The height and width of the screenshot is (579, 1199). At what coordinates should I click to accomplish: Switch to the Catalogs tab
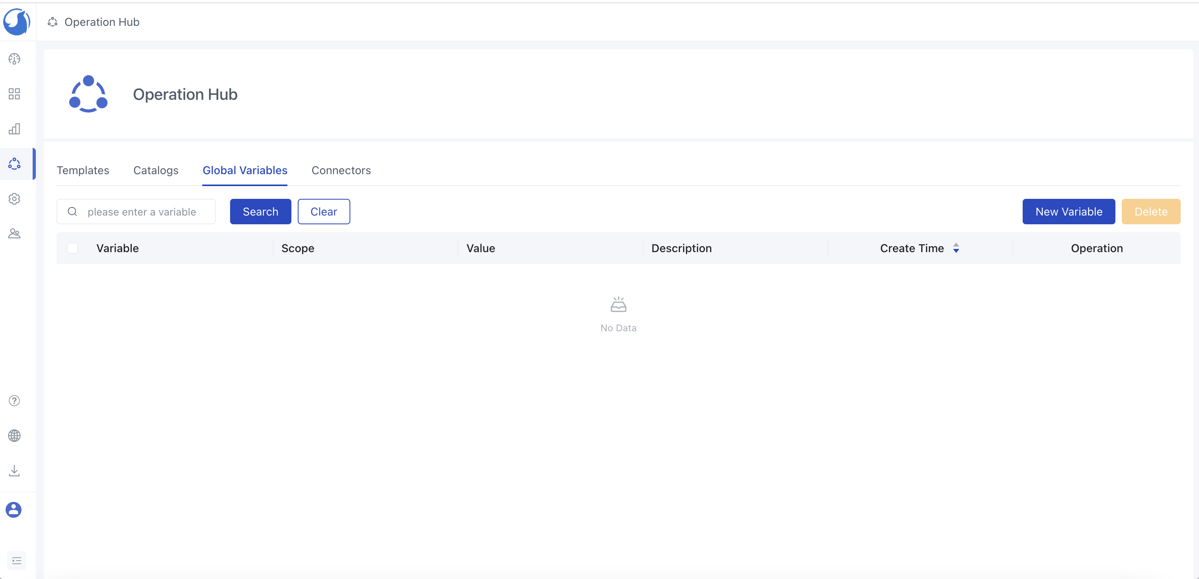(156, 170)
